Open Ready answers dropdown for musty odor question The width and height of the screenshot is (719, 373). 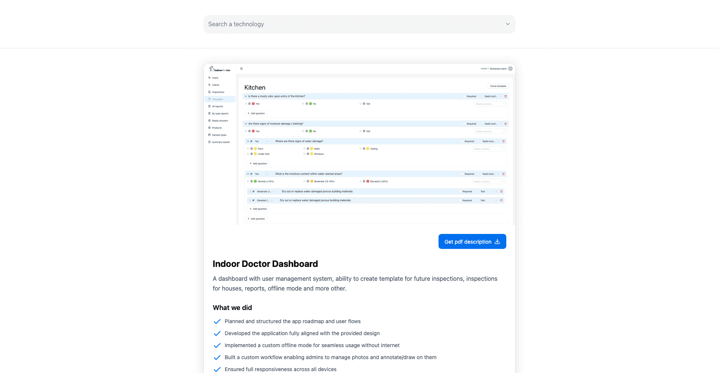point(490,104)
